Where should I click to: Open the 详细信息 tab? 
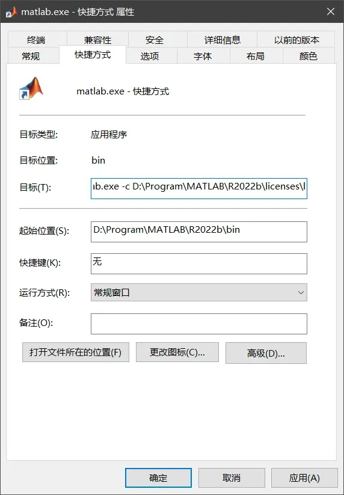[x=222, y=40]
